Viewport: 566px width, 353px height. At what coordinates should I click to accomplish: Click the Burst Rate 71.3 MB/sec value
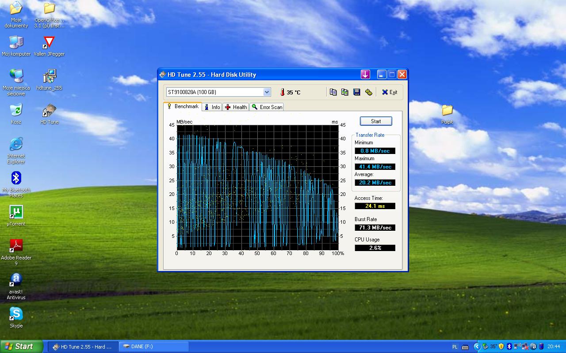[375, 228]
